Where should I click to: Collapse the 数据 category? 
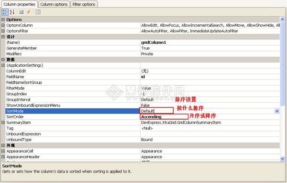tap(3, 60)
